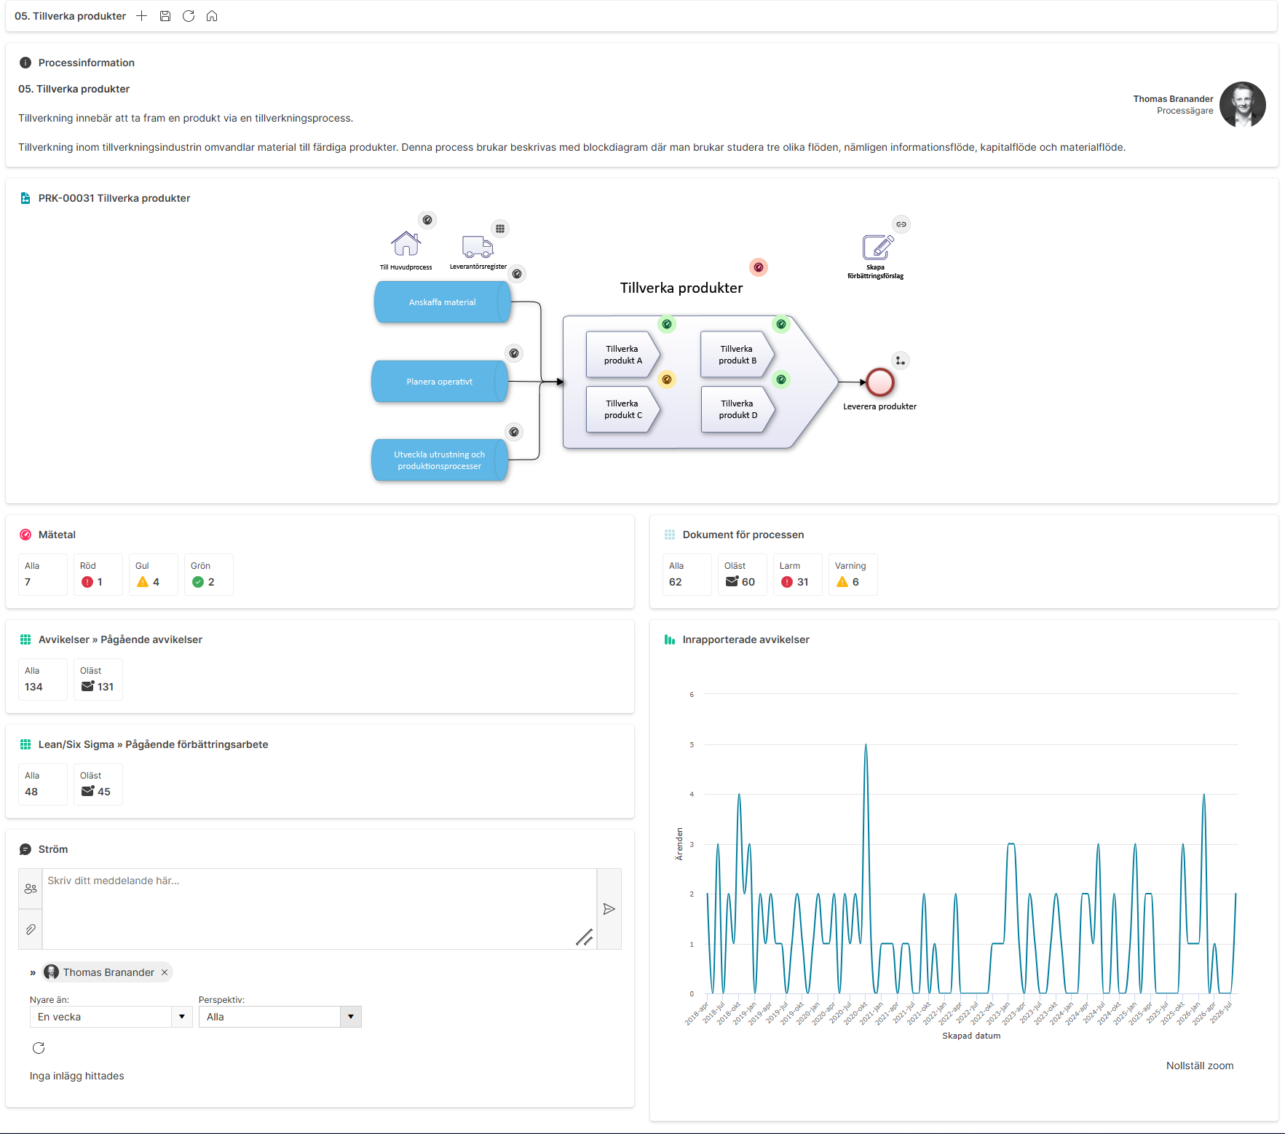Viewport: 1285px width, 1134px height.
Task: Refresh the stream with the circular arrow
Action: (39, 1048)
